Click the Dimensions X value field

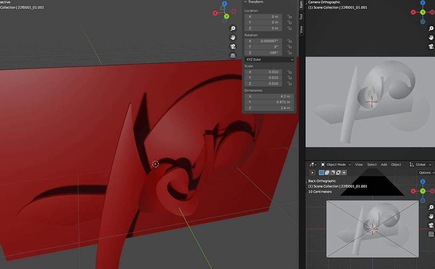click(269, 96)
